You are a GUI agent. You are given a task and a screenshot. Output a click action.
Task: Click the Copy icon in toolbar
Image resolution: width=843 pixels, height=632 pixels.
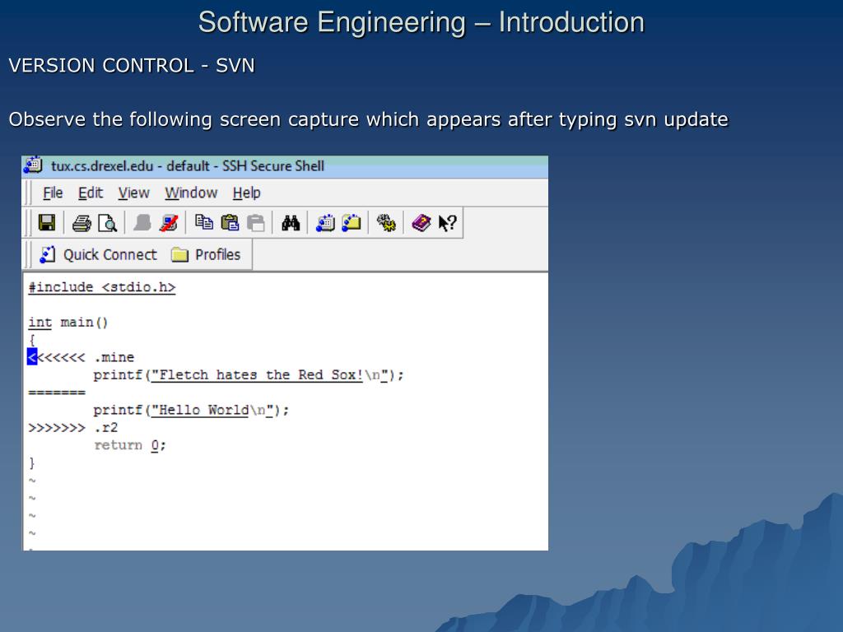(x=204, y=222)
